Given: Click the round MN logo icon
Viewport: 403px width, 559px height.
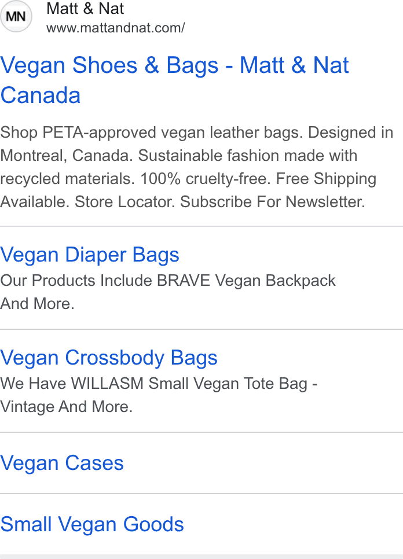Looking at the screenshot, I should point(16,16).
